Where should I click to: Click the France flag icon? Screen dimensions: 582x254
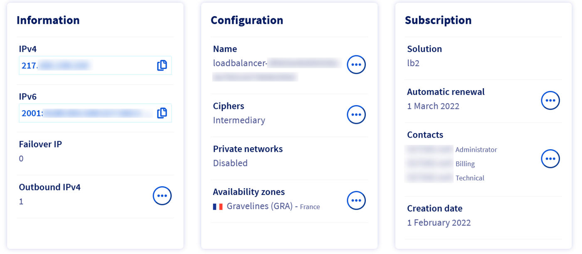[217, 206]
